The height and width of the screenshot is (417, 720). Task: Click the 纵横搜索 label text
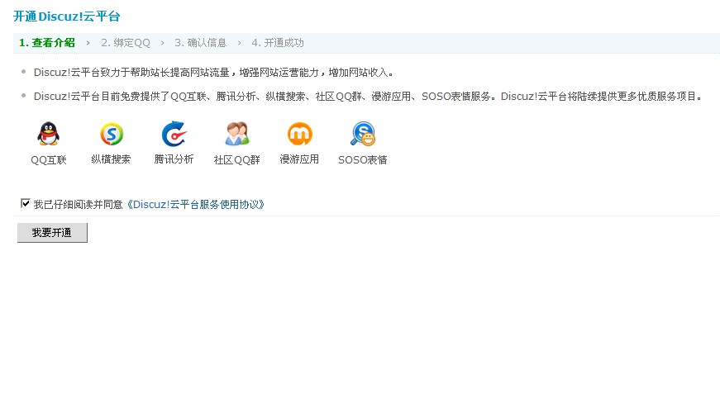click(111, 159)
